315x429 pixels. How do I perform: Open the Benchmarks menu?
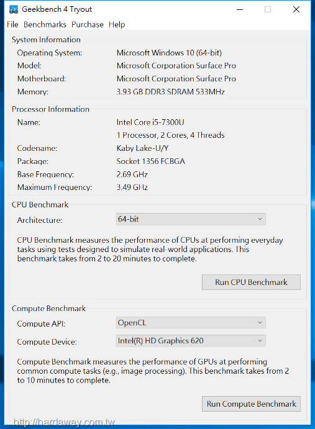click(45, 25)
